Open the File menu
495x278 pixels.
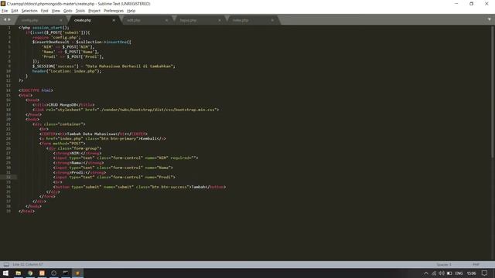pyautogui.click(x=5, y=11)
